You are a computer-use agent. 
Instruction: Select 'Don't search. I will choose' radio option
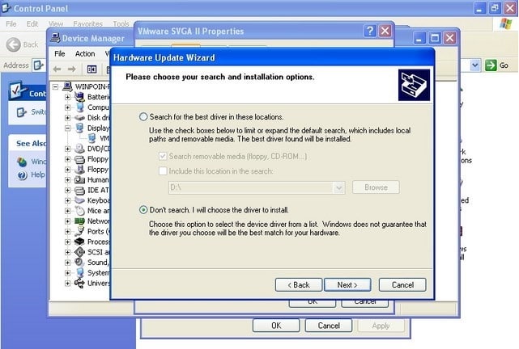coord(143,210)
